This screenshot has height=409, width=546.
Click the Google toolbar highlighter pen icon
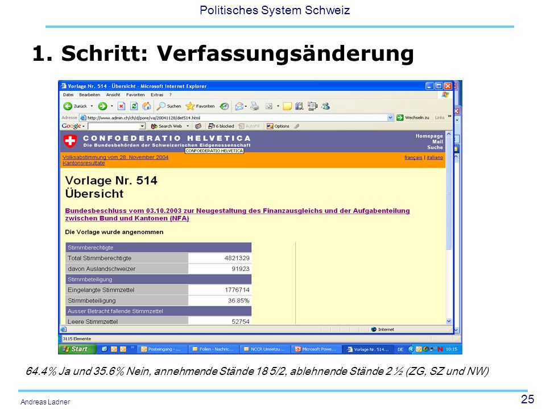click(x=297, y=126)
